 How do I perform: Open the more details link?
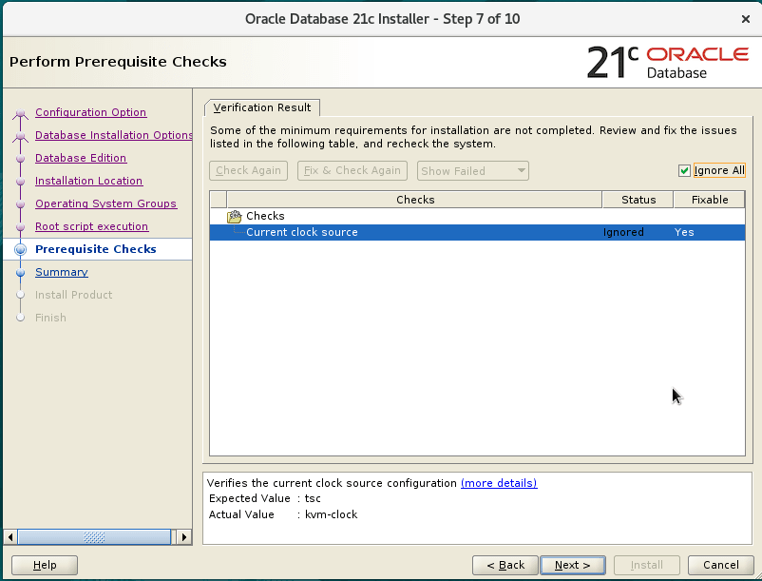tap(499, 483)
